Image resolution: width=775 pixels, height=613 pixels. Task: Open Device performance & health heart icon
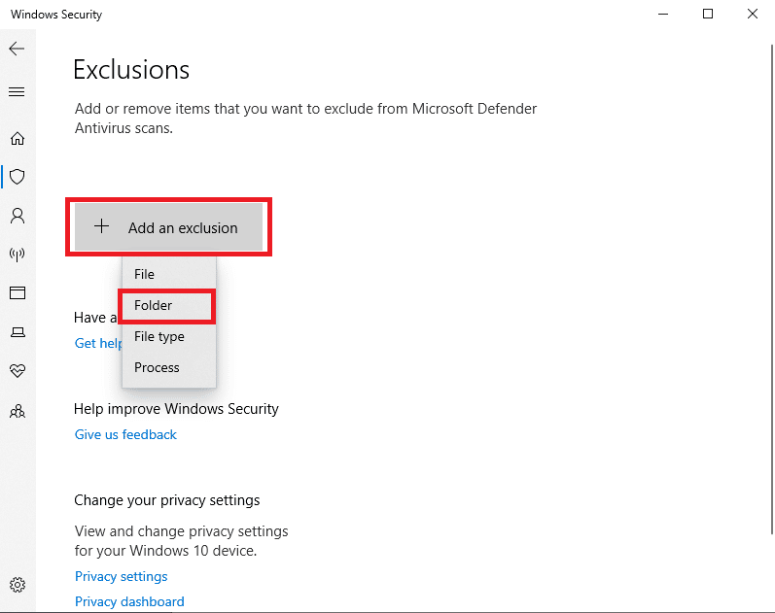tap(18, 370)
